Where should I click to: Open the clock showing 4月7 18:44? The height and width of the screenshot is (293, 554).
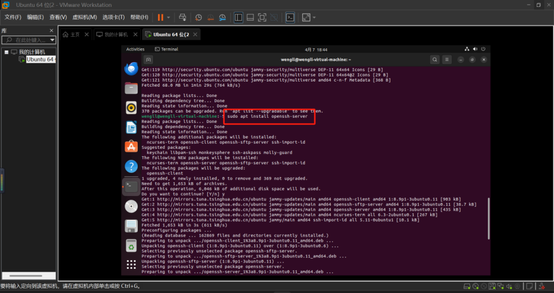(316, 50)
